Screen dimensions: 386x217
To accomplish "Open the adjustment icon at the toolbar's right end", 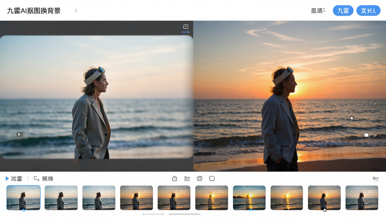I will 375,179.
